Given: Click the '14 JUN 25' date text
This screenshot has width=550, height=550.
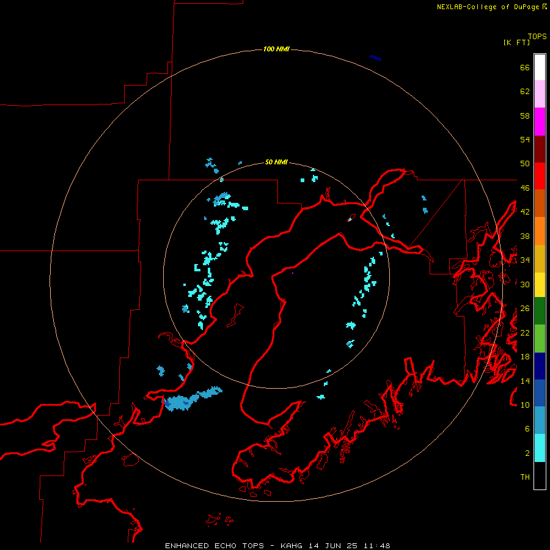Looking at the screenshot, I should (333, 546).
